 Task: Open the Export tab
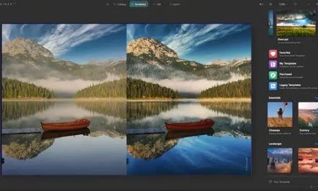click(174, 4)
